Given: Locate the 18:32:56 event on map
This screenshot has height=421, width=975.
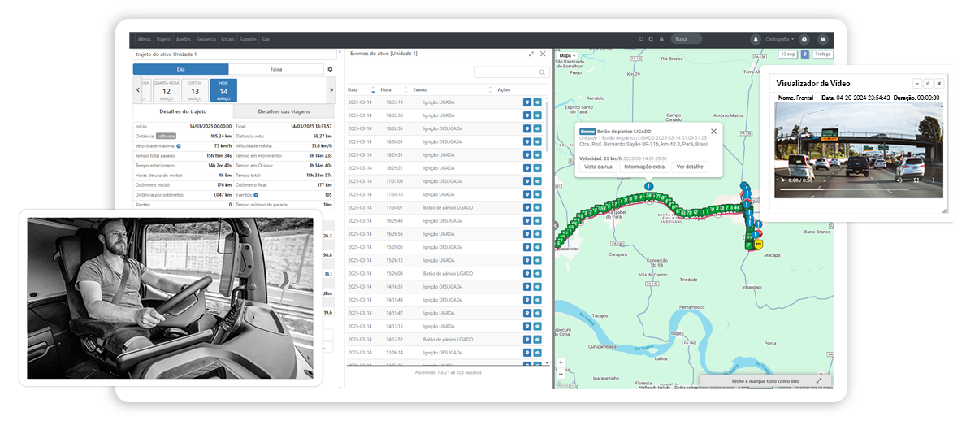Looking at the screenshot, I should (x=527, y=115).
